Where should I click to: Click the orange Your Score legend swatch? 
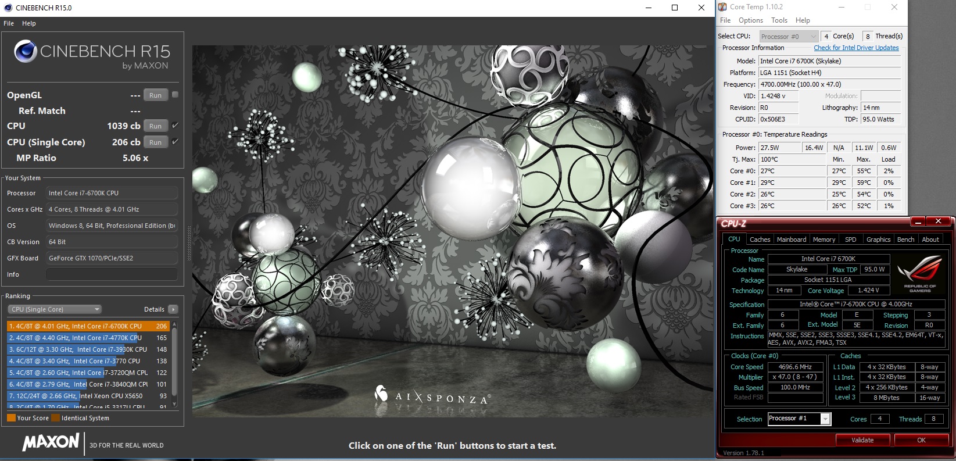(11, 418)
